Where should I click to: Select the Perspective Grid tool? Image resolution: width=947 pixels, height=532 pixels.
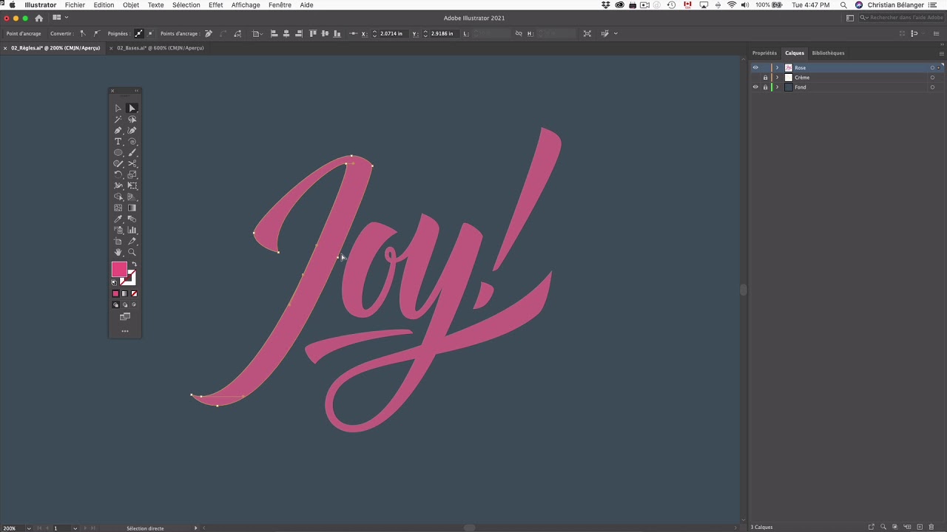coord(132,197)
